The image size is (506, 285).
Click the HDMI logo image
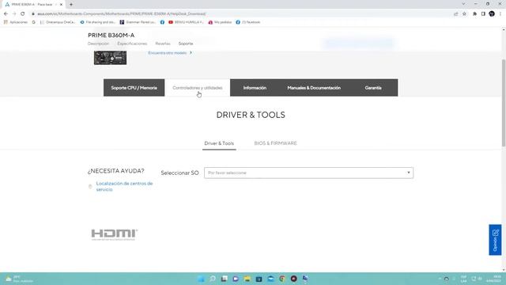[x=114, y=234]
